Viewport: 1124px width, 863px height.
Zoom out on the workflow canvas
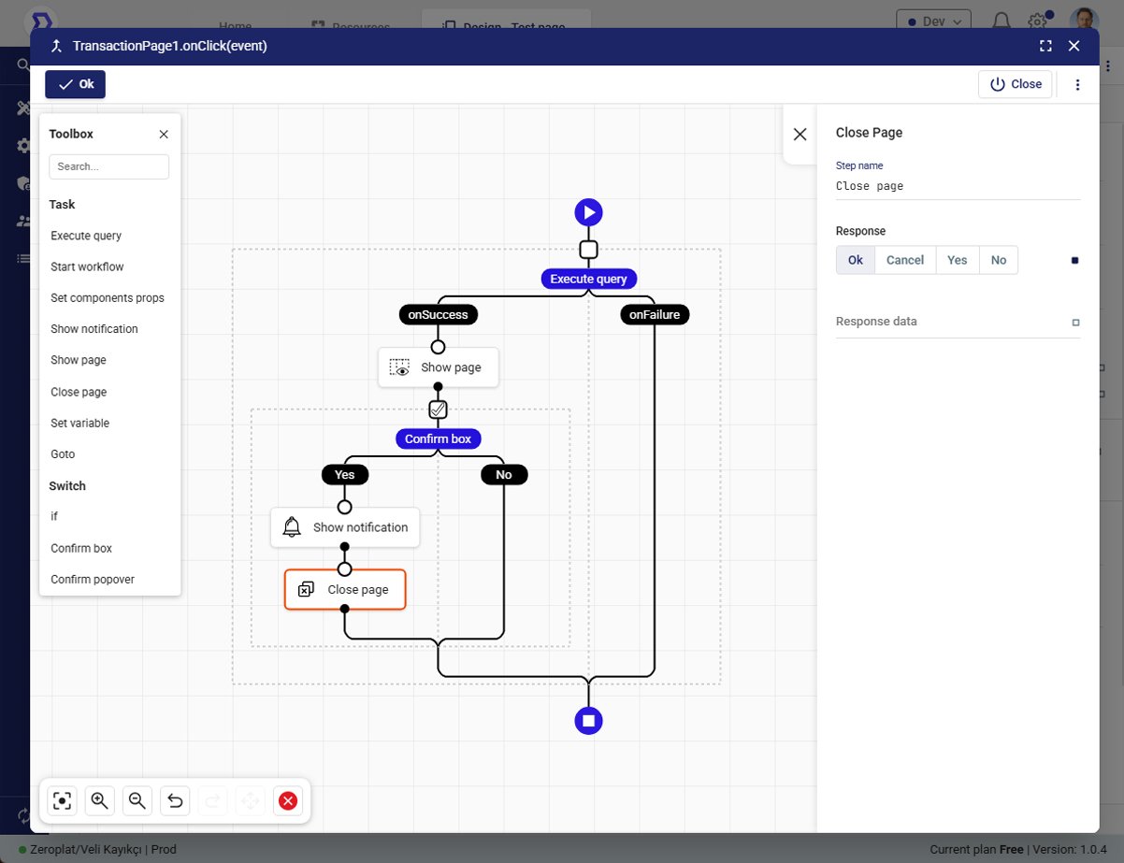137,801
